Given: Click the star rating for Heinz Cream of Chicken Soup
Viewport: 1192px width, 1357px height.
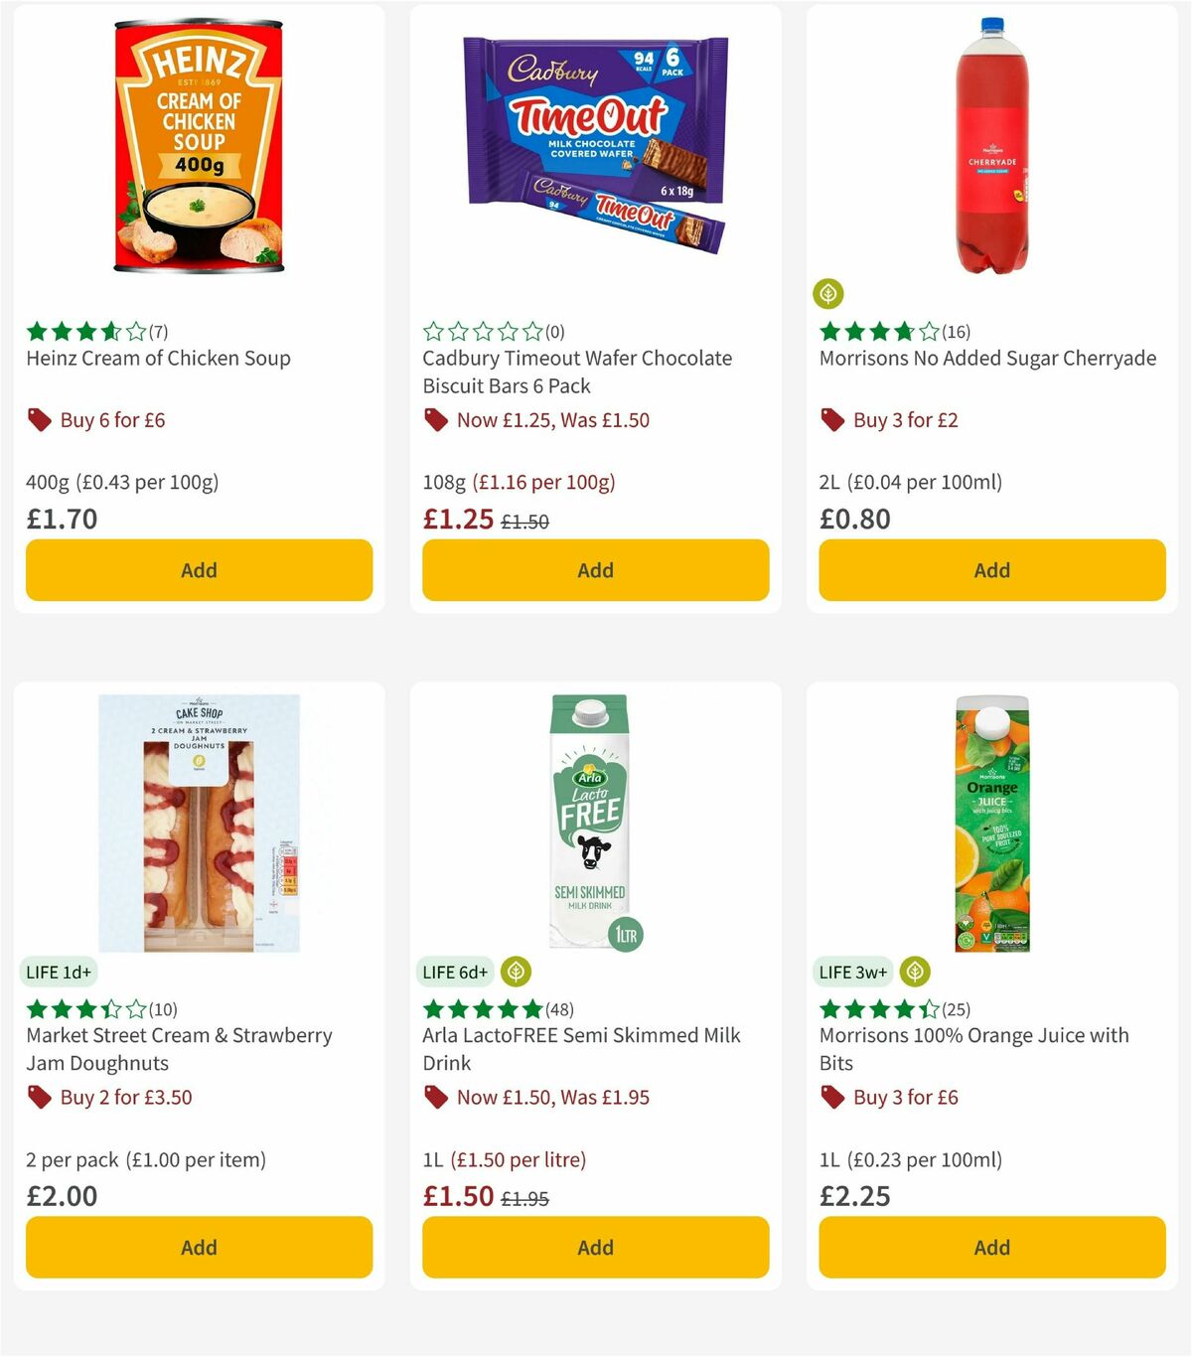Looking at the screenshot, I should [82, 331].
